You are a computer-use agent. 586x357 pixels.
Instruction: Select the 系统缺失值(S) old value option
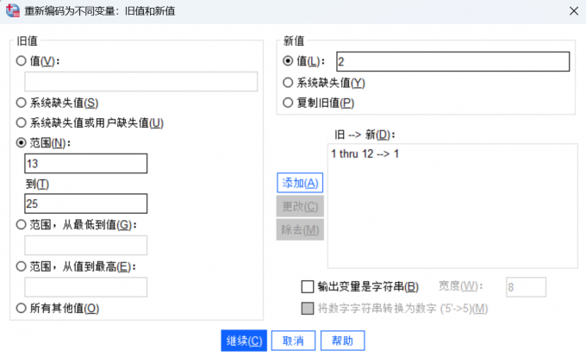pos(22,103)
